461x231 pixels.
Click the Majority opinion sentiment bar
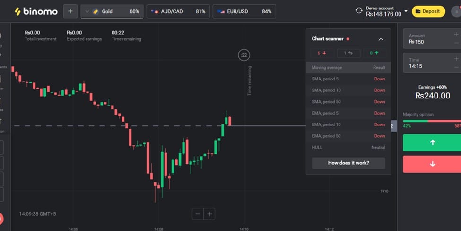coord(432,121)
